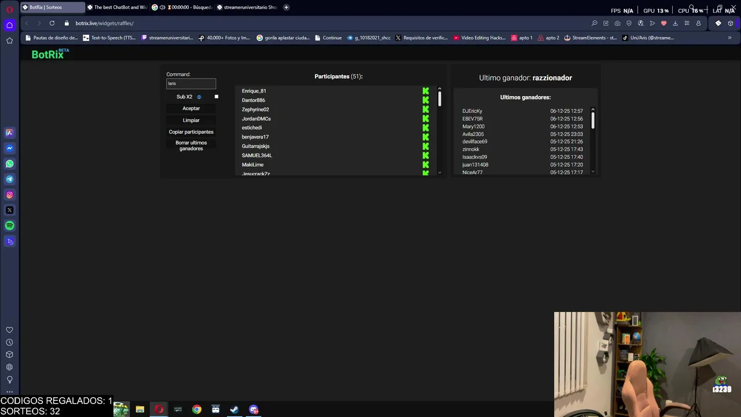This screenshot has width=741, height=417.
Task: Open the three-dots sidebar setup menu
Action: tap(9, 392)
